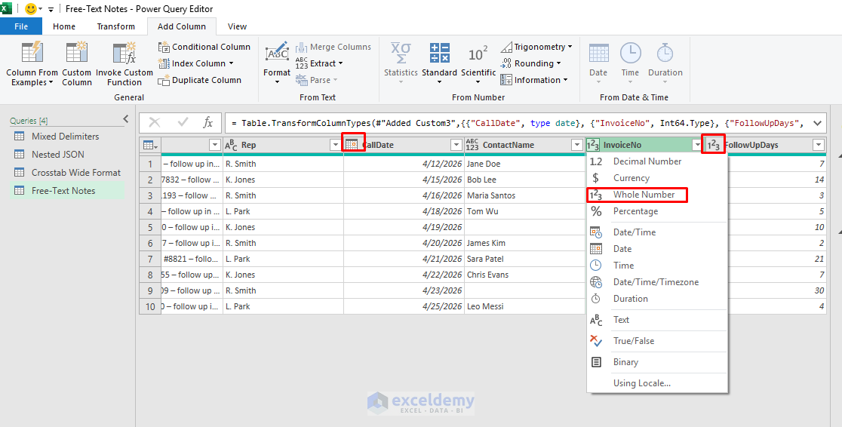The image size is (842, 427).
Task: Open Standard arithmetic operations
Action: point(439,63)
